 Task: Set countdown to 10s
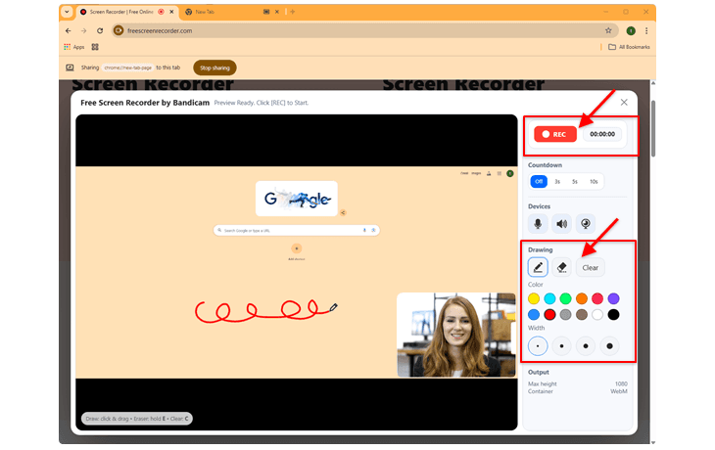coord(594,181)
